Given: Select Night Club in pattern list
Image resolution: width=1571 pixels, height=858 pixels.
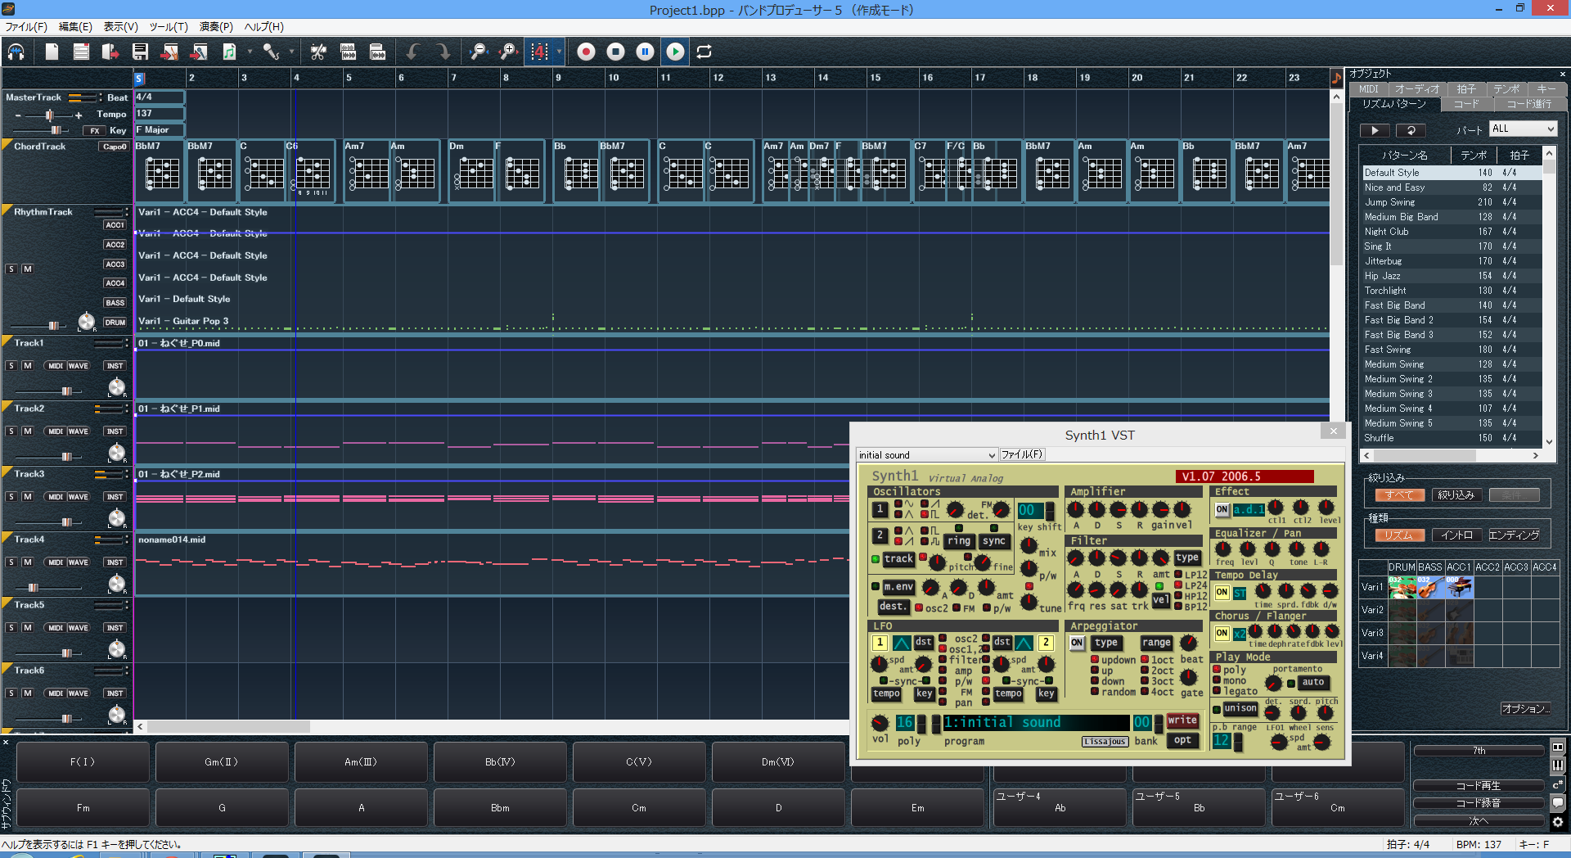Looking at the screenshot, I should 1452,232.
